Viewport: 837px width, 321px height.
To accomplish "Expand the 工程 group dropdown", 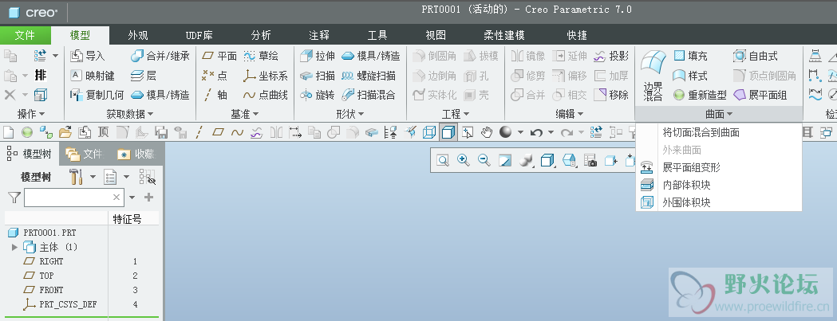I will pyautogui.click(x=456, y=114).
